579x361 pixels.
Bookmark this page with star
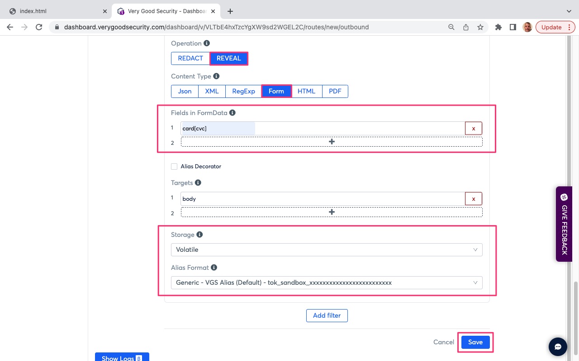(480, 27)
